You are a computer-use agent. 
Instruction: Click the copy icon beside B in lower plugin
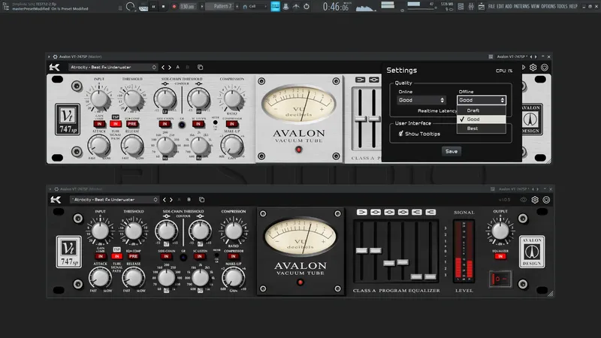coord(200,200)
